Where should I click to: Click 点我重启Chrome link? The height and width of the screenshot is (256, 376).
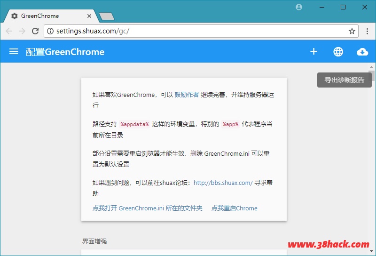click(234, 208)
